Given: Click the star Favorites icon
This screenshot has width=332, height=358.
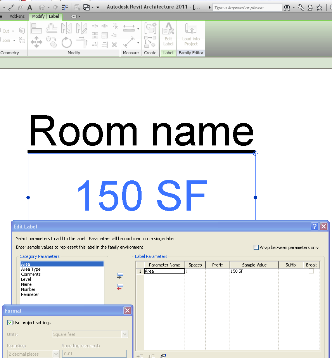Looking at the screenshot, I should coord(320,7).
